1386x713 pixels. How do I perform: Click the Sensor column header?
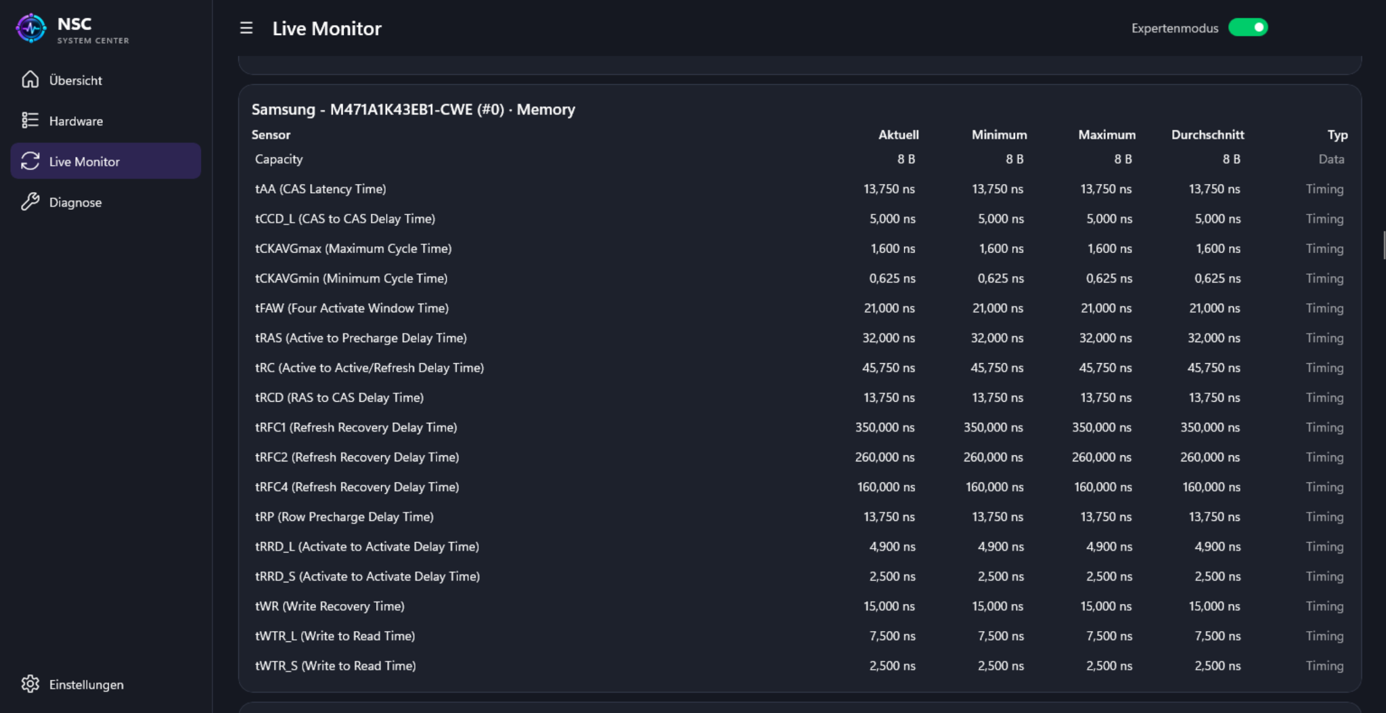(x=271, y=135)
